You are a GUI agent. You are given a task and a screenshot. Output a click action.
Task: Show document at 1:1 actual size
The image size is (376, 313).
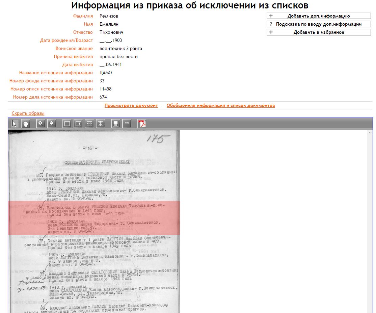point(78,124)
